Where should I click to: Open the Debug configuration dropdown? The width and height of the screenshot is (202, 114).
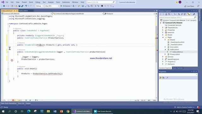click(40, 6)
